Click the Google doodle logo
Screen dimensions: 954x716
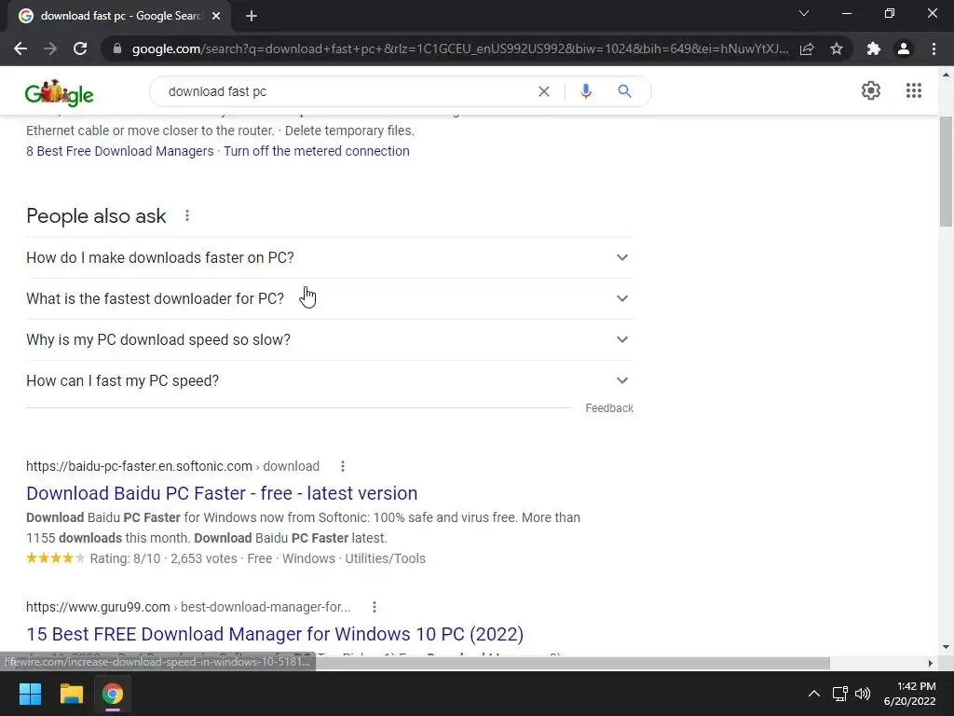pyautogui.click(x=59, y=92)
